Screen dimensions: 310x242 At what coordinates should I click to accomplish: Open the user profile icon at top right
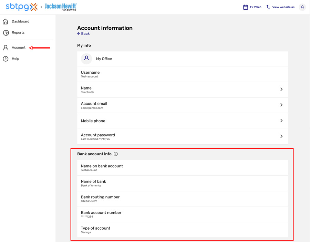(x=302, y=7)
